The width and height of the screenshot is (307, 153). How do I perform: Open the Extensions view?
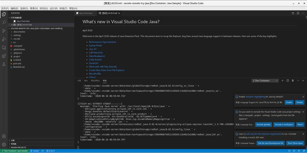pos(4,56)
